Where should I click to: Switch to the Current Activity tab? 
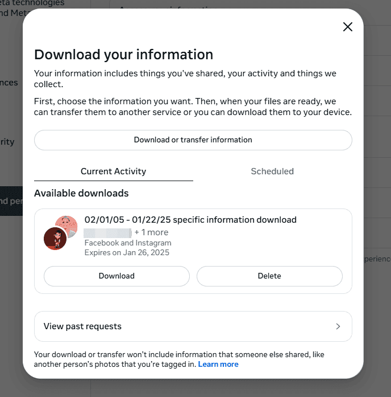click(113, 171)
